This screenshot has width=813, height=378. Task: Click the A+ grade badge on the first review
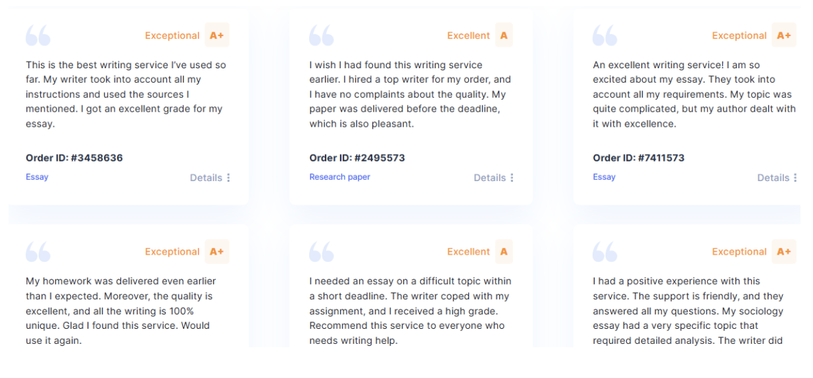point(216,35)
